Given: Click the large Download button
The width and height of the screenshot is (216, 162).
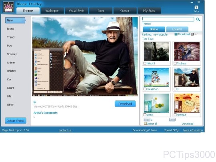Looking at the screenshot, I should pos(125,104).
